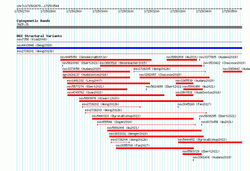The height and width of the screenshot is (171, 250).
Task: Select nsv3933331 (Wenger2019) variant
Action: click(128, 134)
